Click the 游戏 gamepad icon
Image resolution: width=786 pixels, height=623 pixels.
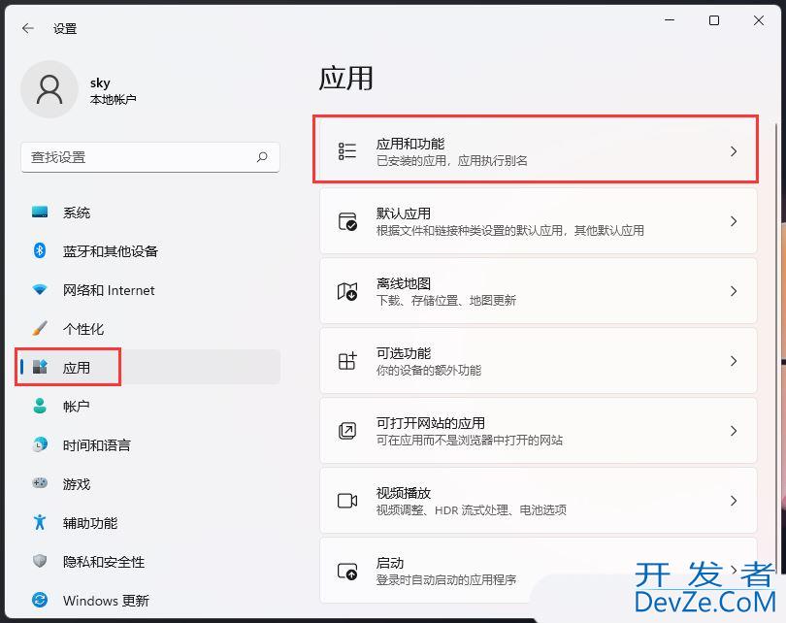coord(40,483)
